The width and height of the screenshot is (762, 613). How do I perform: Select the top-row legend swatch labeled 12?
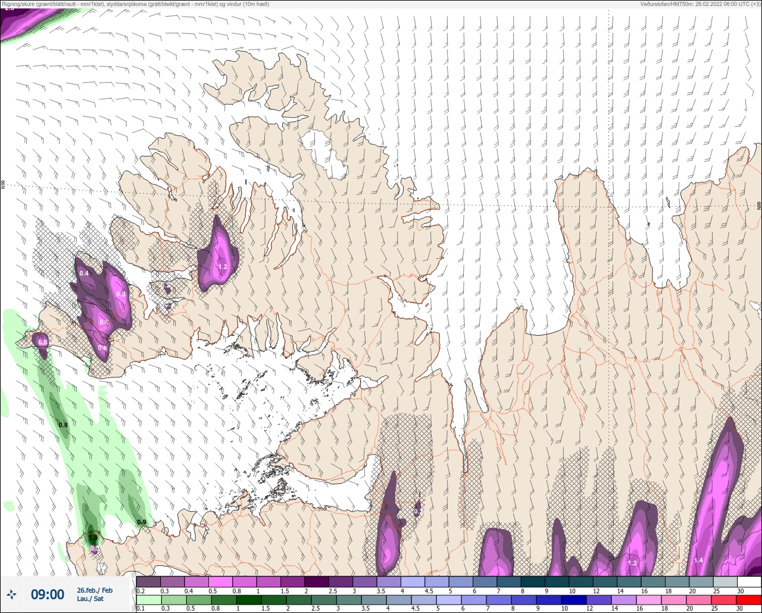point(605,581)
